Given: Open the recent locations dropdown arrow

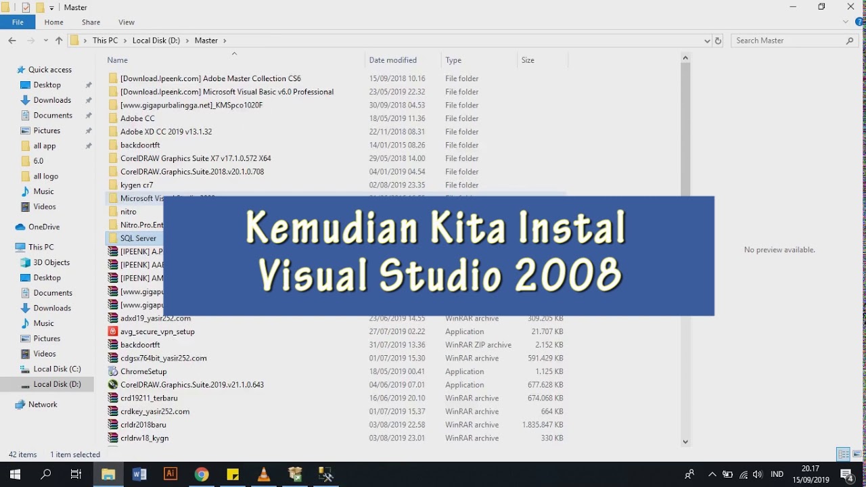Looking at the screenshot, I should [x=46, y=41].
